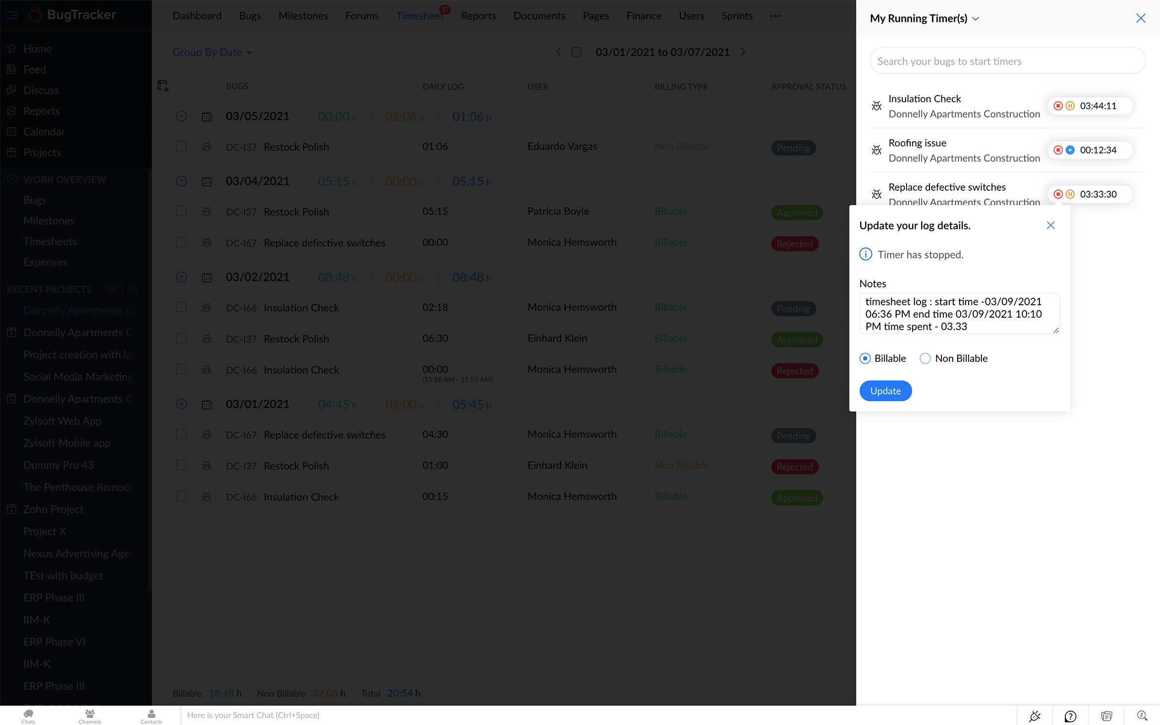Open the column customization icon
Image resolution: width=1160 pixels, height=725 pixels.
pyautogui.click(x=163, y=86)
